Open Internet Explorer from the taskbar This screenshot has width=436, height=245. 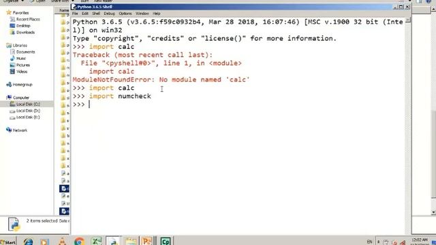click(x=28, y=242)
